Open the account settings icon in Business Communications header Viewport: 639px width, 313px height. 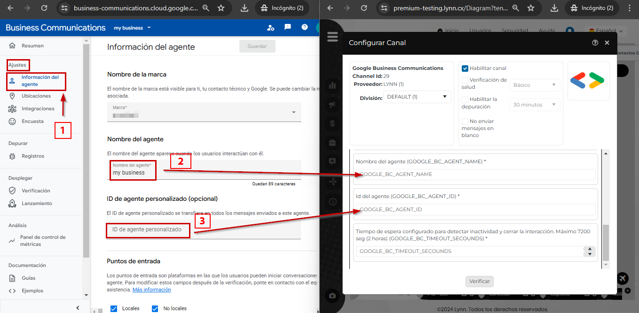[270, 28]
